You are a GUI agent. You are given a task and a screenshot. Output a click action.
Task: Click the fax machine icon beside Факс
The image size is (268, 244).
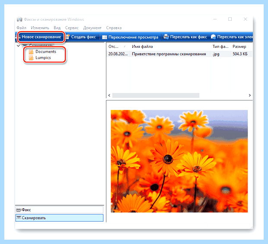[x=19, y=210]
